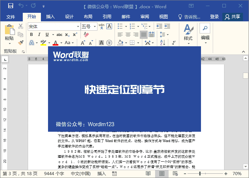Screen dimensions: 249x178
Task: Toggle superscript formatting
Action: pyautogui.click(x=75, y=35)
